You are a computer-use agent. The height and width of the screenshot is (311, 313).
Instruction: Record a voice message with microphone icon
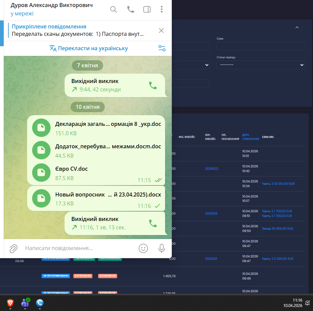(x=162, y=248)
